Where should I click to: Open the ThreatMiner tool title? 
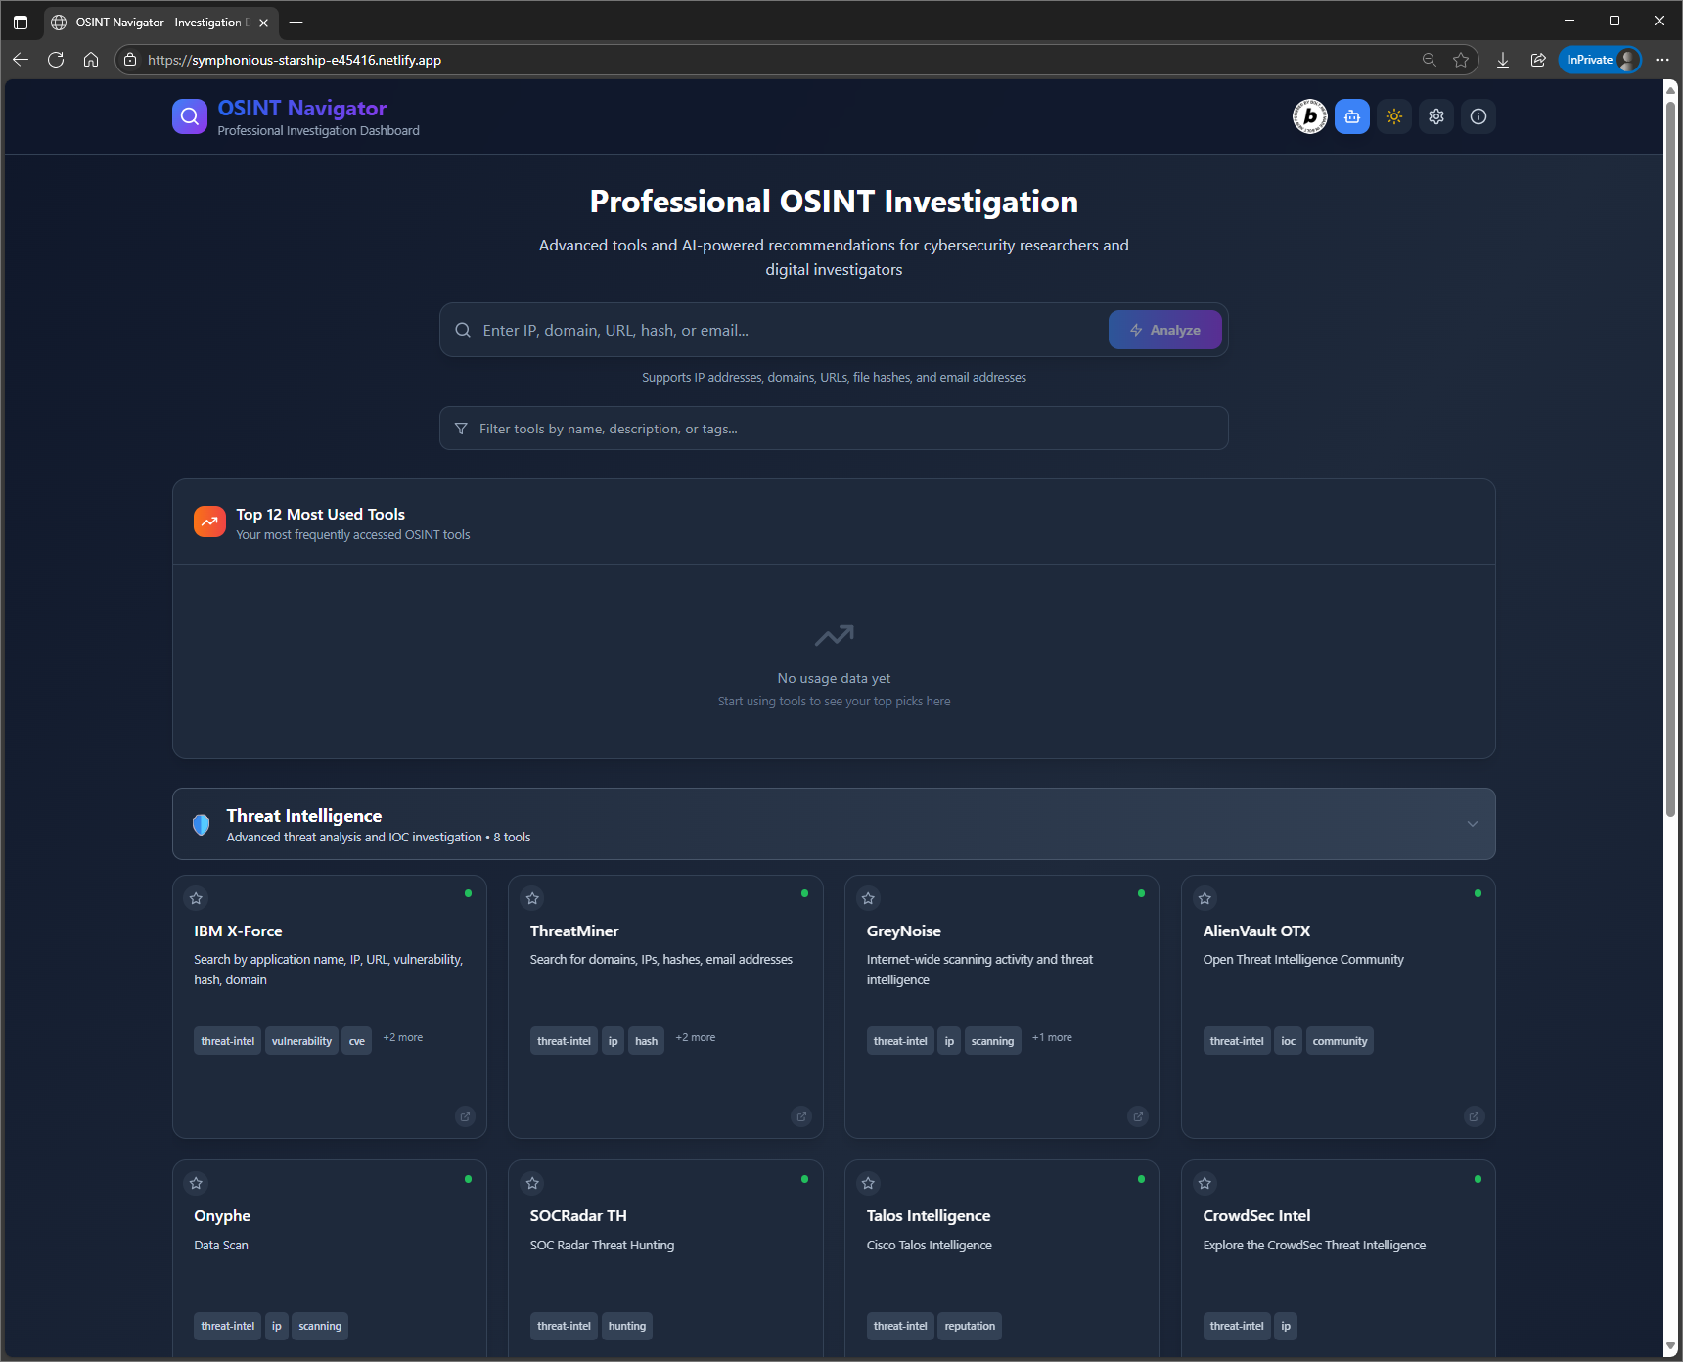pos(574,931)
